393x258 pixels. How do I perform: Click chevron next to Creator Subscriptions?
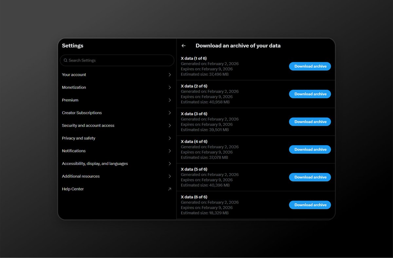click(170, 113)
